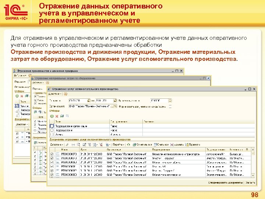Toggle the form documents for each day checkbox
This screenshot has width=265, height=199.
(x=170, y=107)
